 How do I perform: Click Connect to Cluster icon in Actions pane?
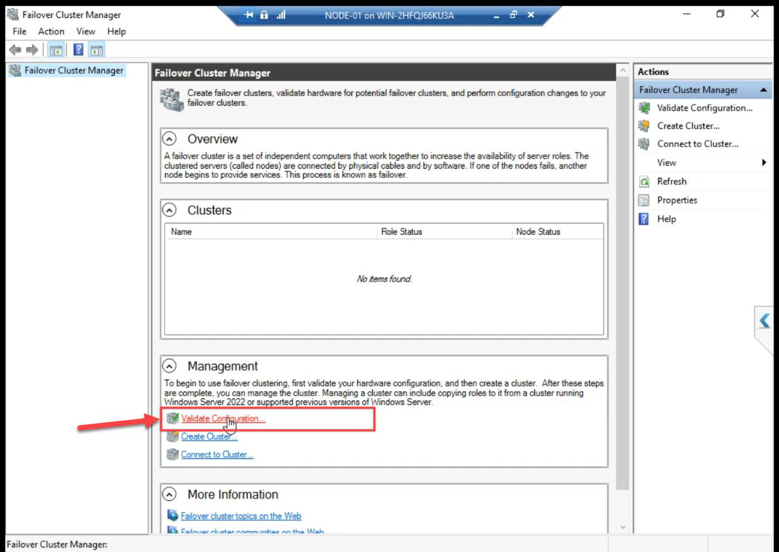click(644, 144)
